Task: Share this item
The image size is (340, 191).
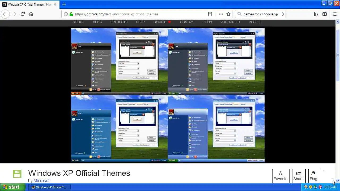Action: (299, 176)
